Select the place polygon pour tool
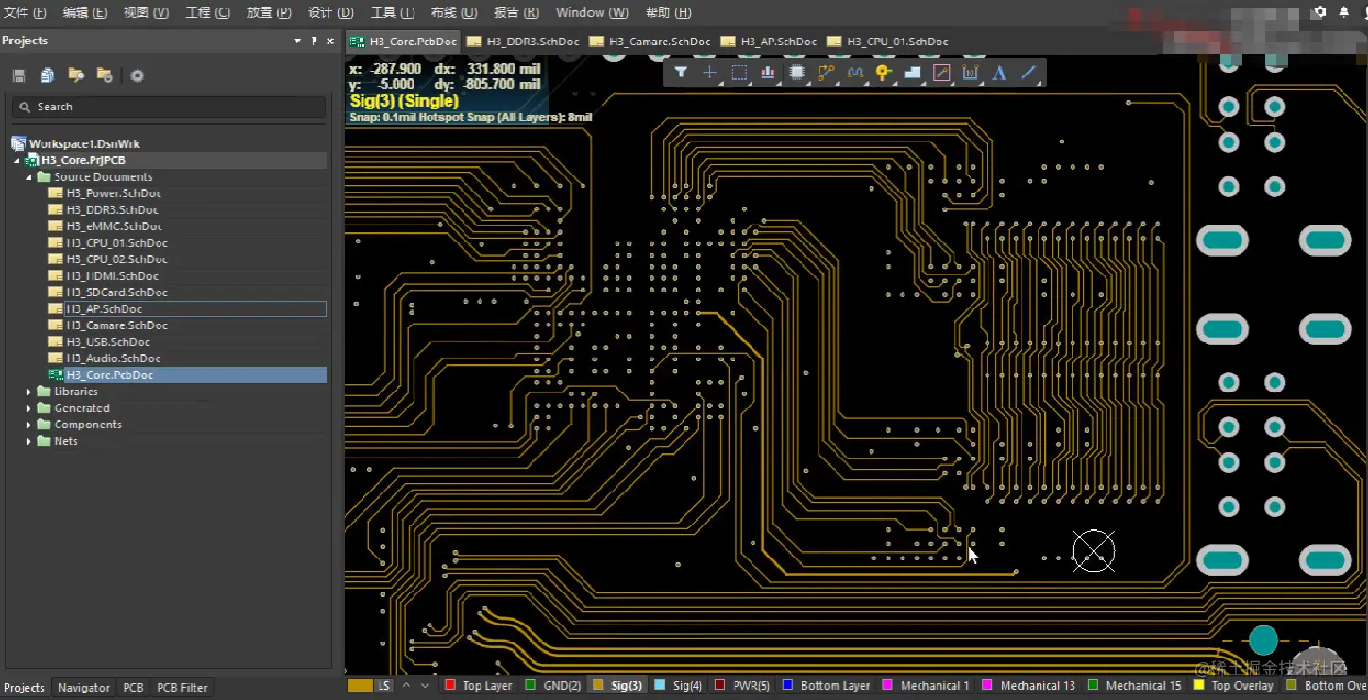Viewport: 1368px width, 700px height. coord(913,73)
